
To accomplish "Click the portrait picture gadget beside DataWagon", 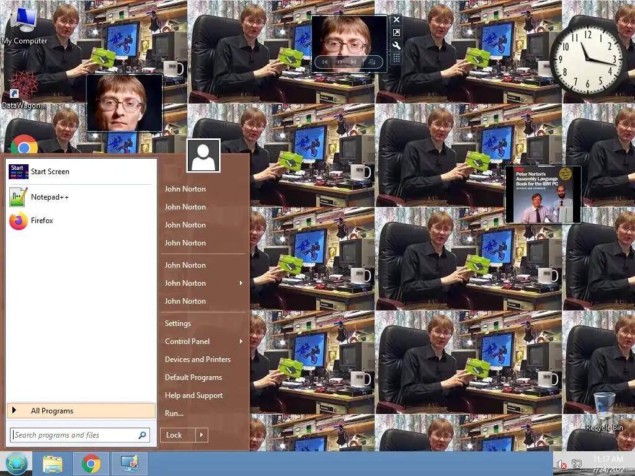I will [x=125, y=103].
